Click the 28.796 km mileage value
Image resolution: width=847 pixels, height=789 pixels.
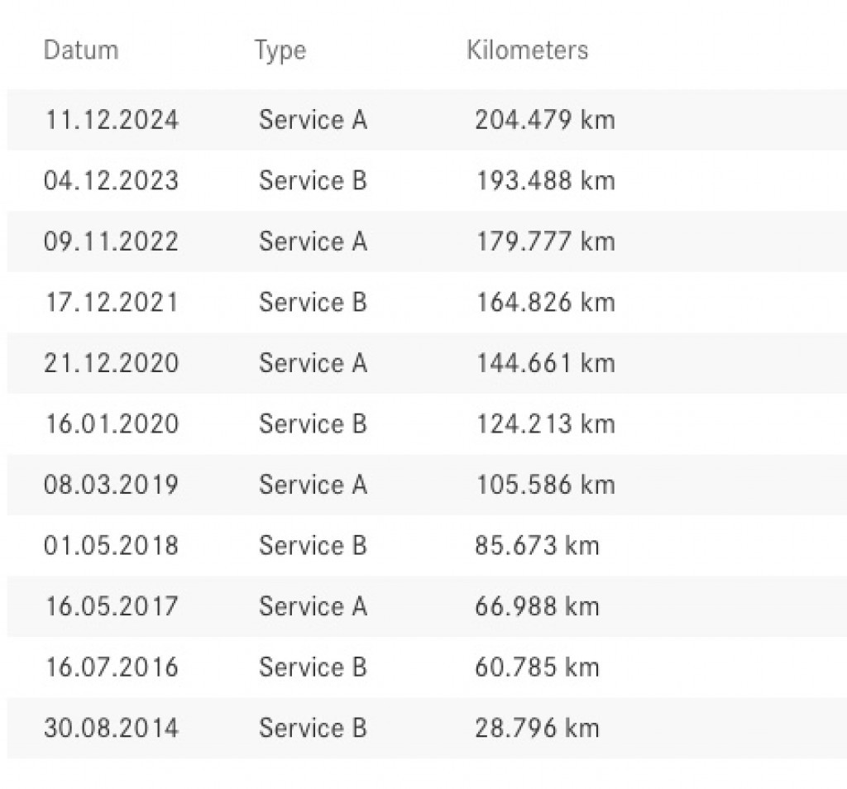tap(536, 728)
